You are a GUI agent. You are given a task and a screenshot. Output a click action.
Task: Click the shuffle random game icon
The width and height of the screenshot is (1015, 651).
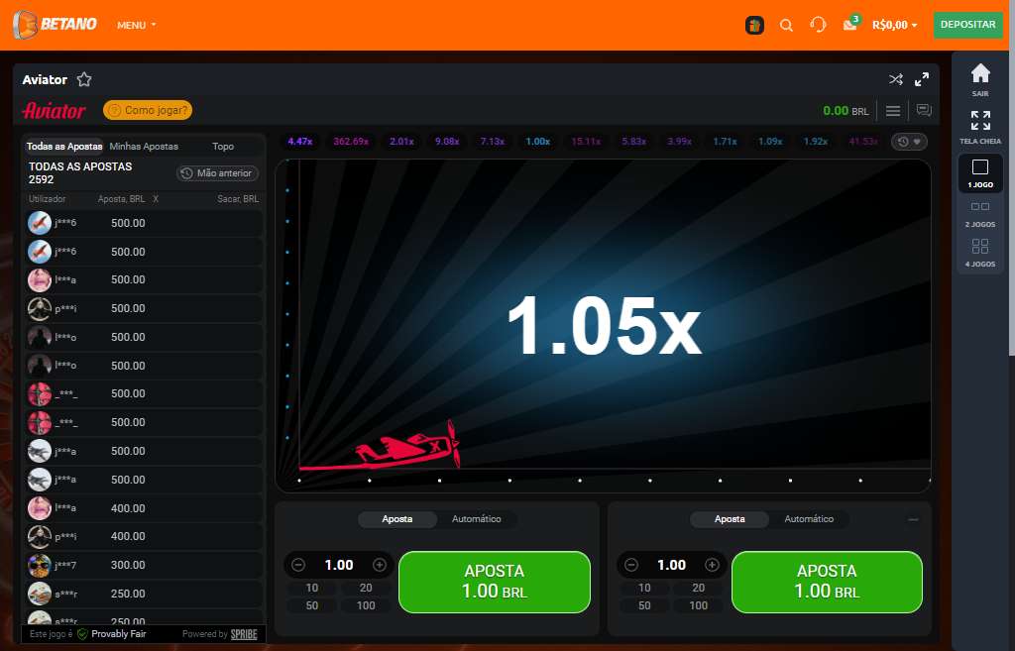(x=896, y=79)
